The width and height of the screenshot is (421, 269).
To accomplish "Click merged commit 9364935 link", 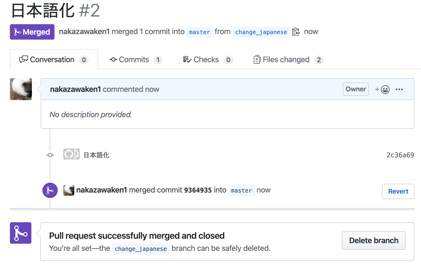I will (198, 190).
